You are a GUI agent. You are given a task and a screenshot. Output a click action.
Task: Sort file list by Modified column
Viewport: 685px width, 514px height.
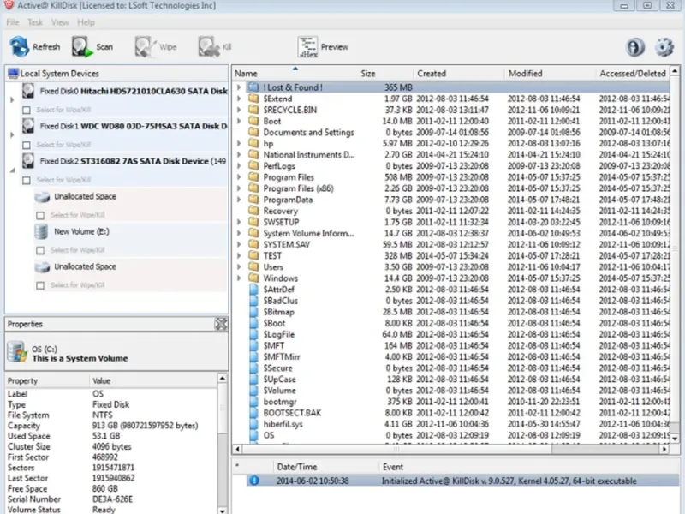[x=525, y=74]
